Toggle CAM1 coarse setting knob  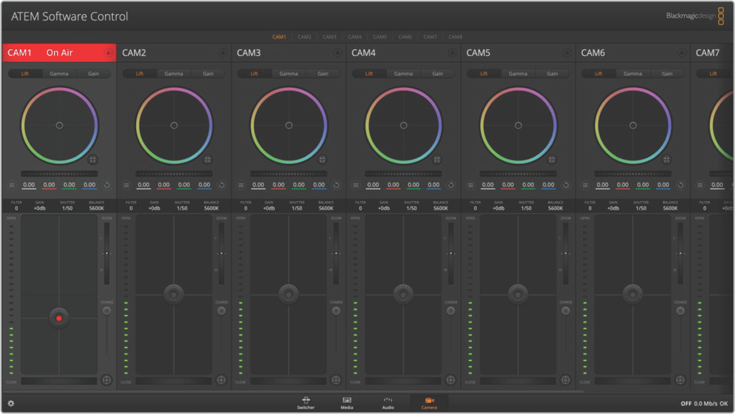pos(107,311)
